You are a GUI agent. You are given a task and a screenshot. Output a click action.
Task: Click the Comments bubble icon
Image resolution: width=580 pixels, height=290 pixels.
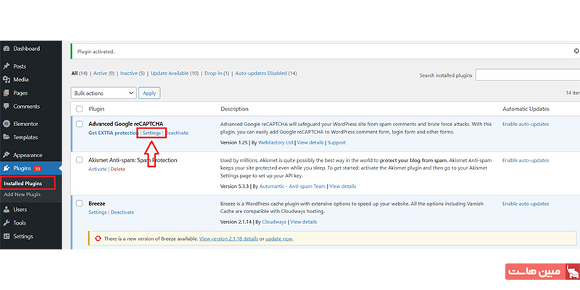point(6,107)
